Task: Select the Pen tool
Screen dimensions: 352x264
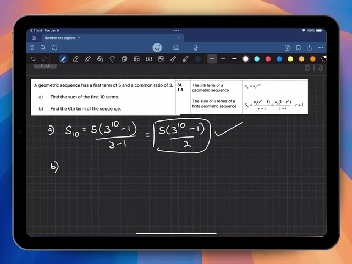Action: pyautogui.click(x=63, y=59)
